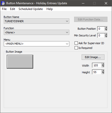Click the Edit Image... button
Screen dimensions: 112x113
(93, 57)
